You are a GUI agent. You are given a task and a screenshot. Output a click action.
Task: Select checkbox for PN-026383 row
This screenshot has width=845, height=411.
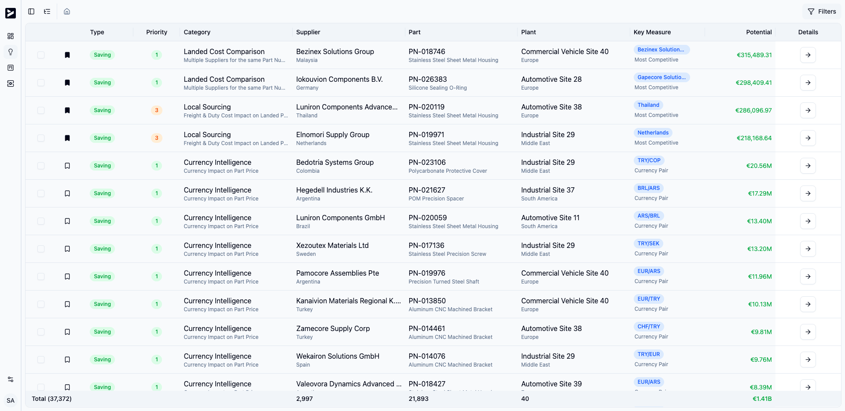point(41,83)
